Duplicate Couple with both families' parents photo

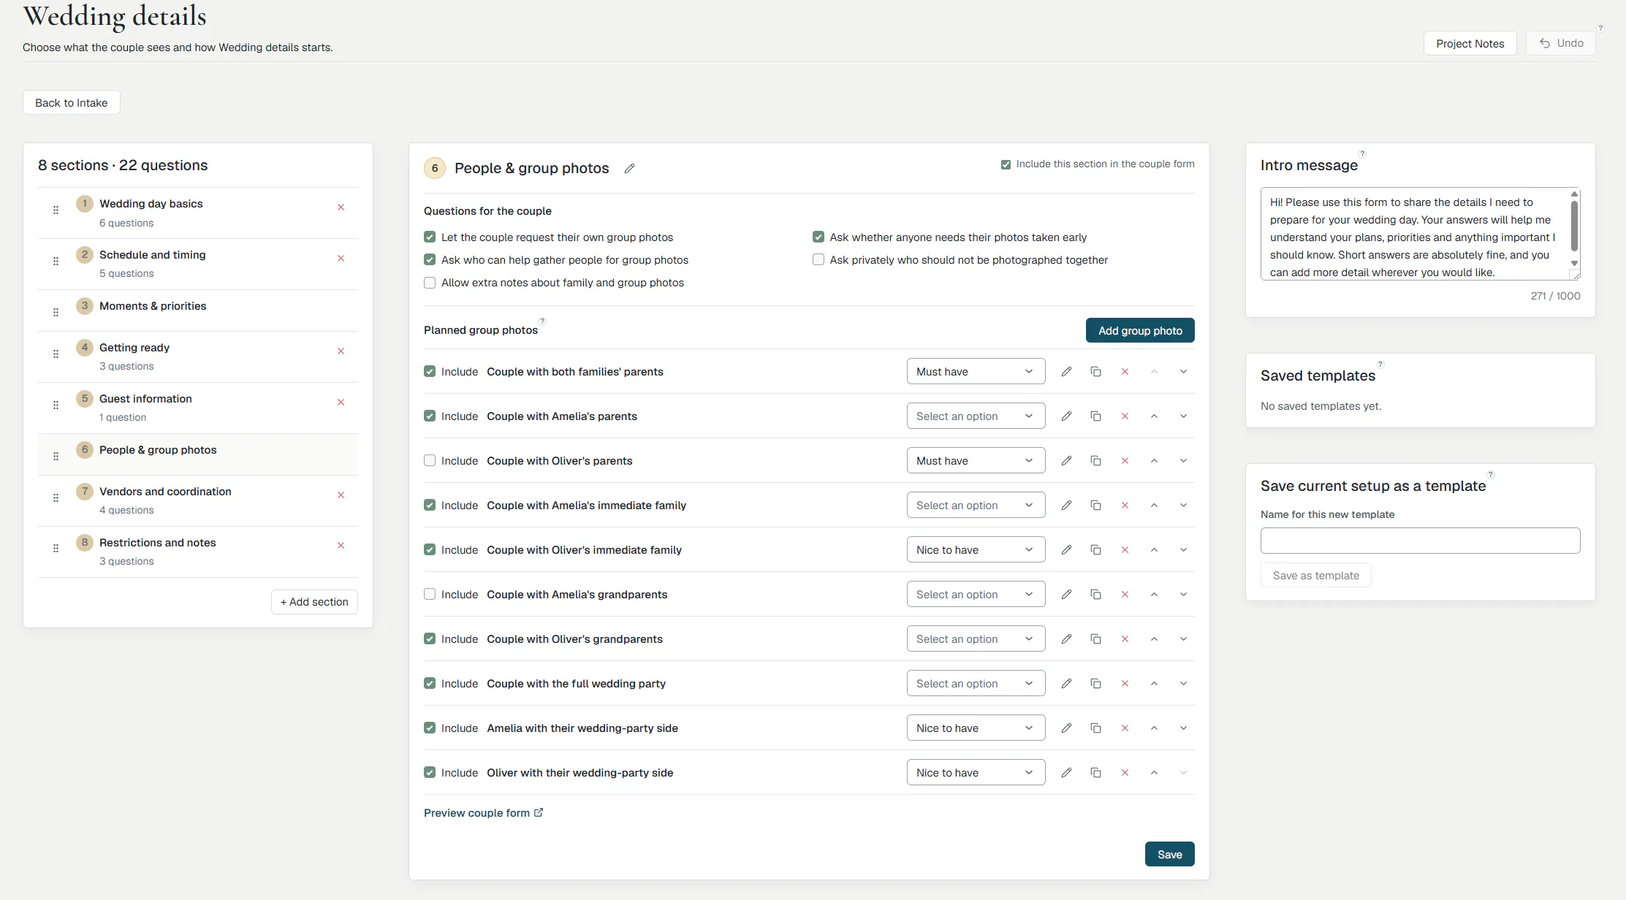1095,372
